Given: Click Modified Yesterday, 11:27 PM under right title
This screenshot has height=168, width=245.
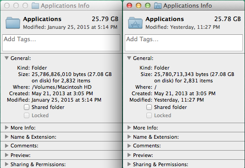Looking at the screenshot, I should 183,27.
